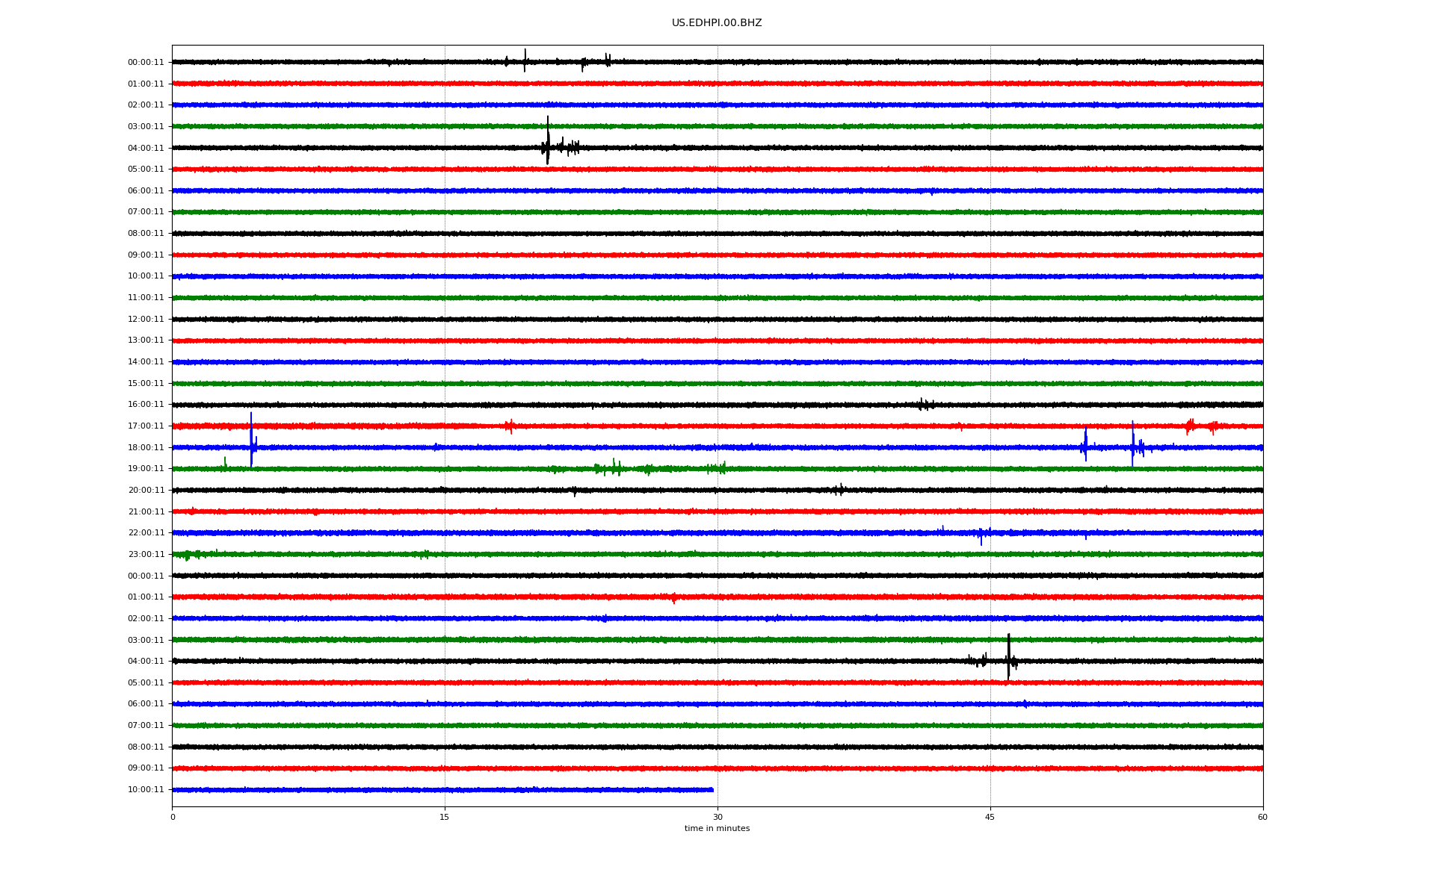Click the 23:00:11 time label

(146, 555)
